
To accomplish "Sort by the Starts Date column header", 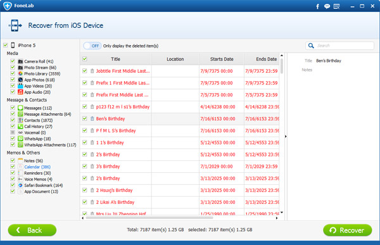I will (222, 59).
